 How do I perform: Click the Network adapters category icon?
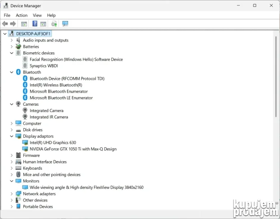[x=18, y=194]
